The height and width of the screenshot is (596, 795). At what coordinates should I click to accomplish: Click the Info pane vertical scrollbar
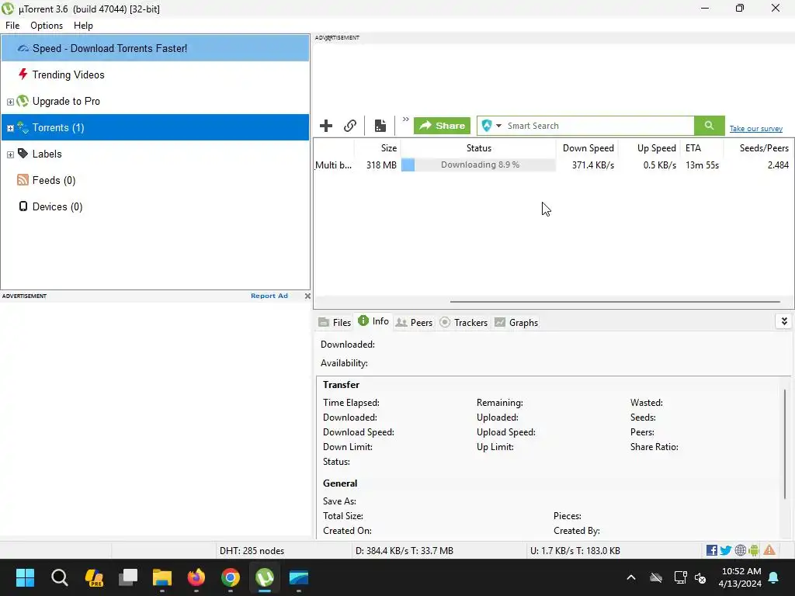point(785,443)
